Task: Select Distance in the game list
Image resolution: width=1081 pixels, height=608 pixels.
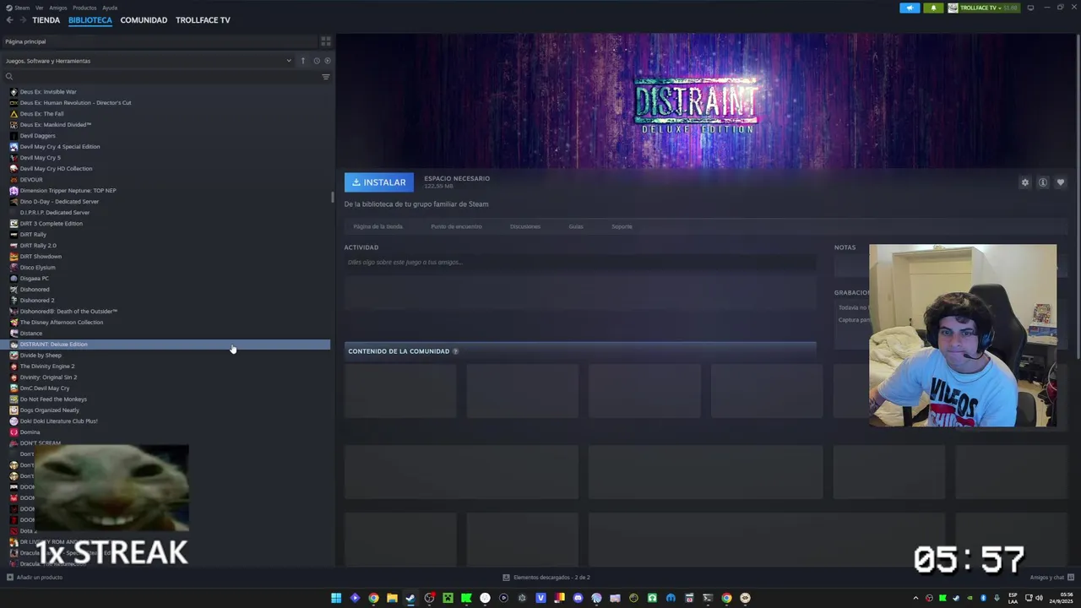Action: [x=31, y=334]
